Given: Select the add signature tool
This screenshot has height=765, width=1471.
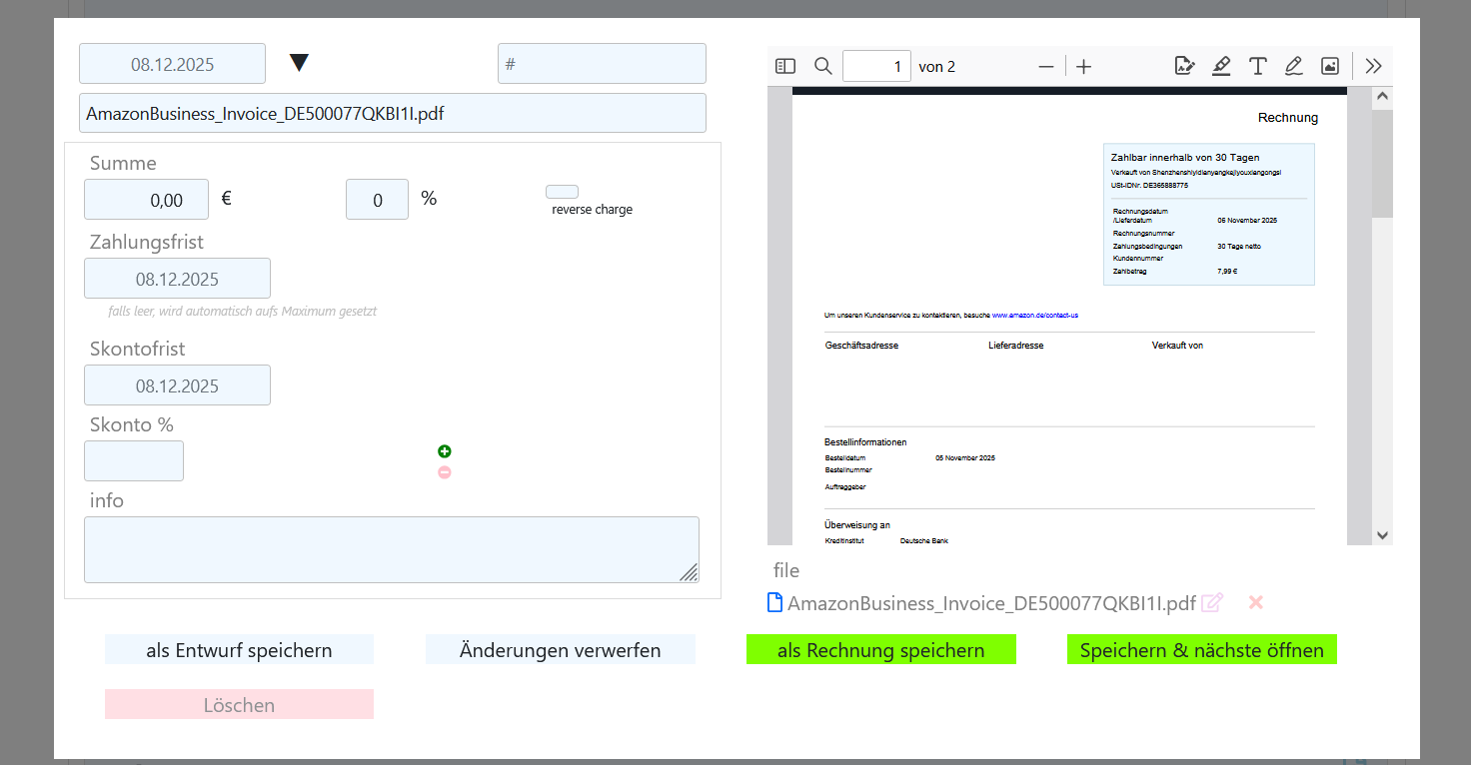Looking at the screenshot, I should [x=1184, y=66].
